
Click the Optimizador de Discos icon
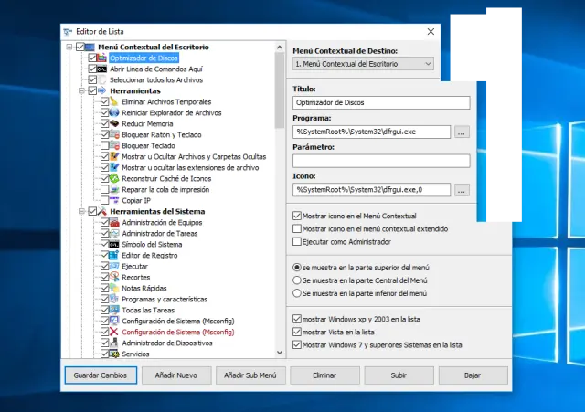[x=101, y=58]
